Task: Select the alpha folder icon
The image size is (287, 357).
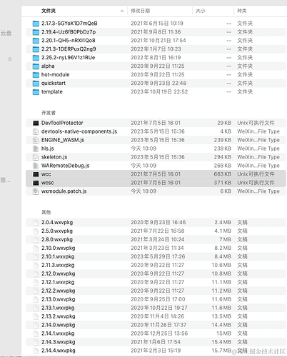Action: pos(36,66)
